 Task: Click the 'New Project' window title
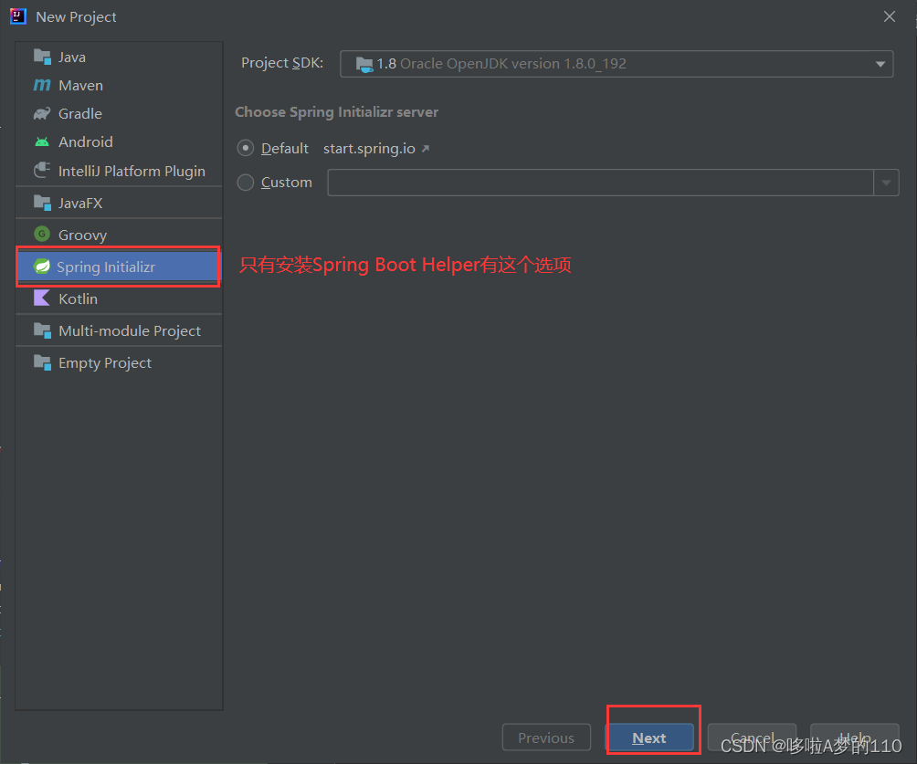point(76,17)
